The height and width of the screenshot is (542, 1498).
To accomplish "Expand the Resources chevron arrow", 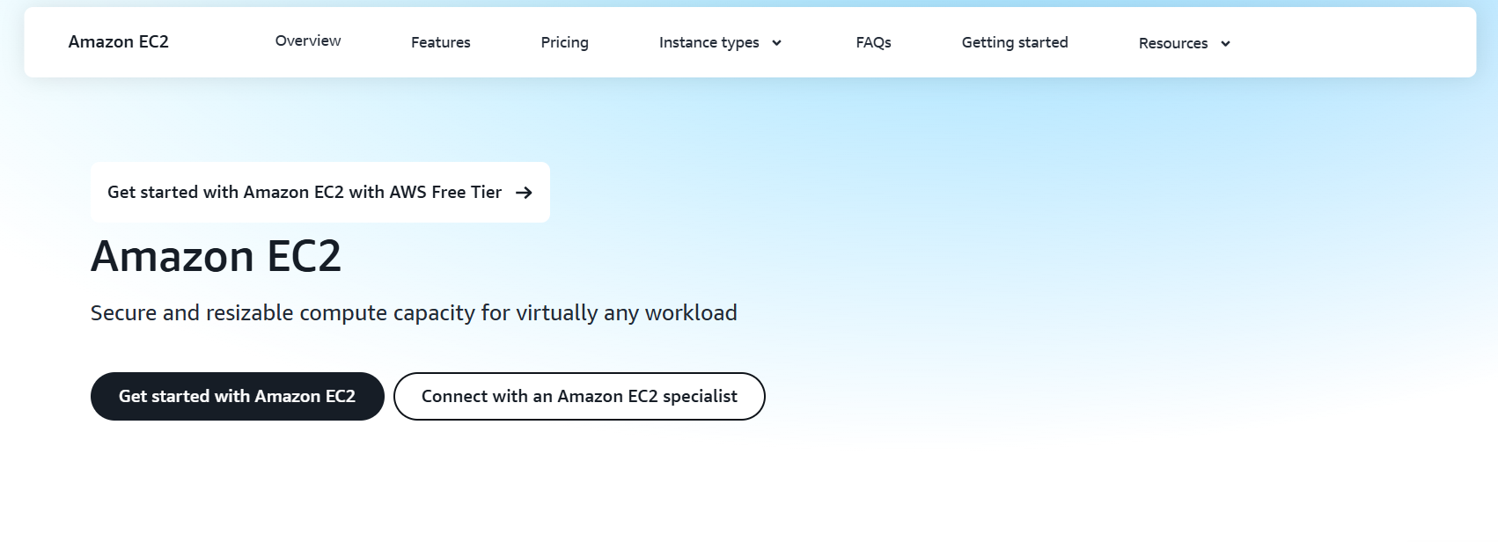I will click(x=1225, y=44).
